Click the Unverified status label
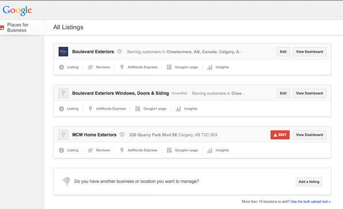 click(x=179, y=93)
